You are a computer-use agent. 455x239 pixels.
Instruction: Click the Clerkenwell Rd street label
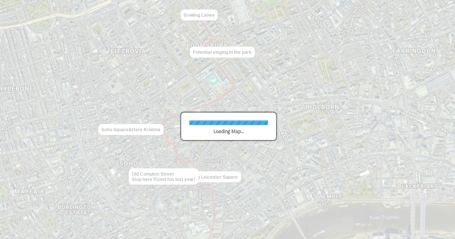[415, 38]
